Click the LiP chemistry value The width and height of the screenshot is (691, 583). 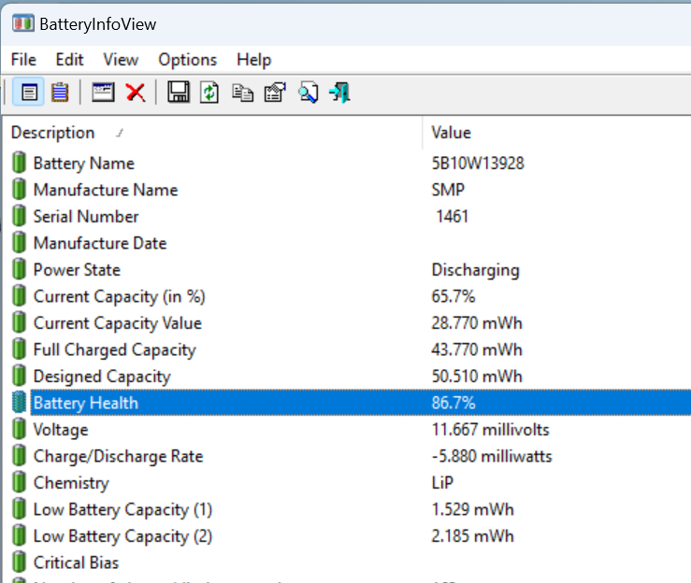click(x=442, y=483)
